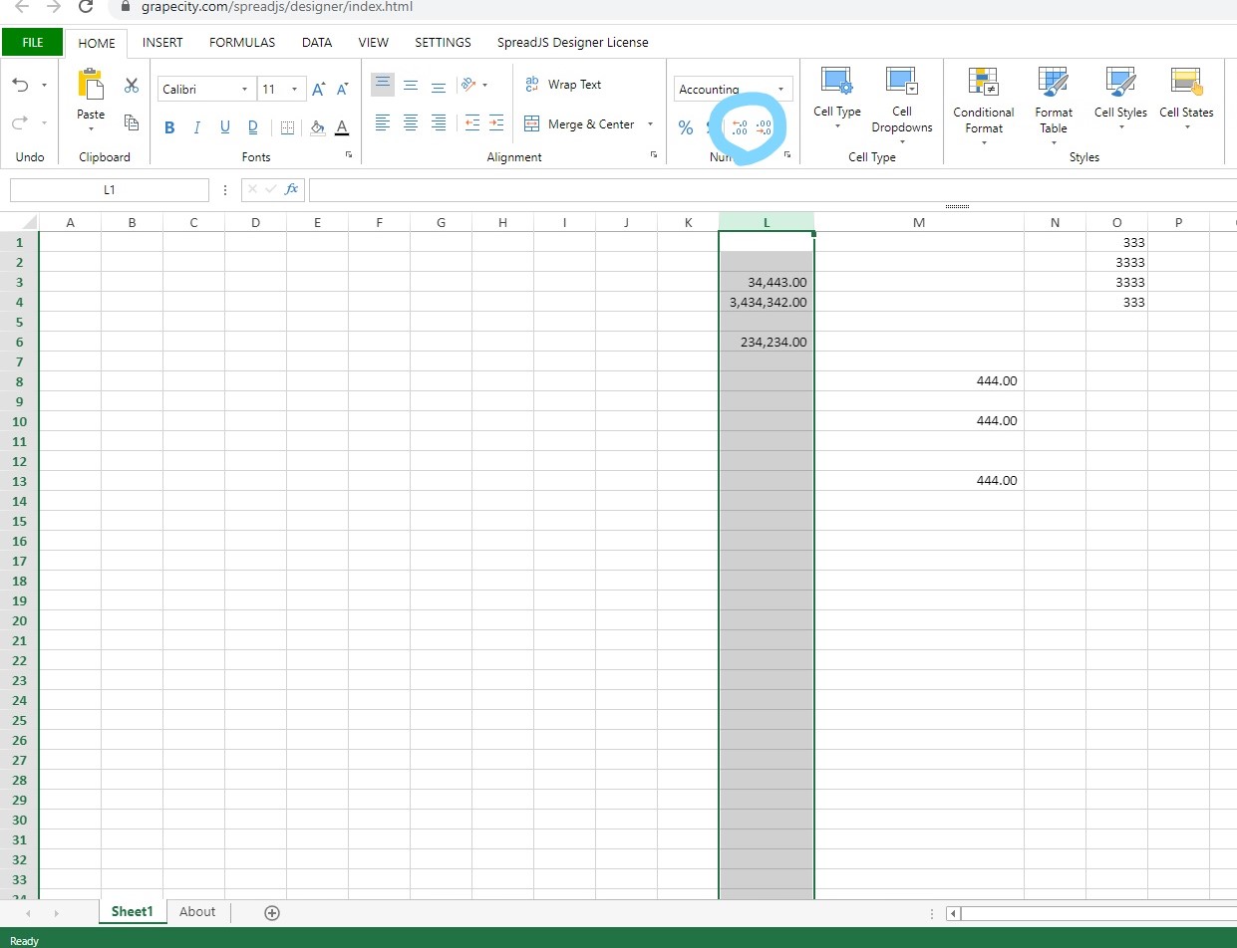Screen dimensions: 1237x948
Task: Select column M header
Action: coord(919,222)
